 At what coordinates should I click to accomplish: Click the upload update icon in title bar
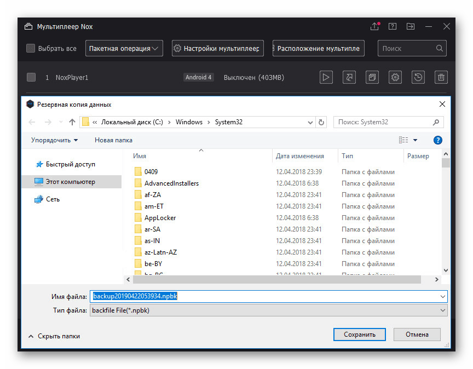click(x=375, y=26)
